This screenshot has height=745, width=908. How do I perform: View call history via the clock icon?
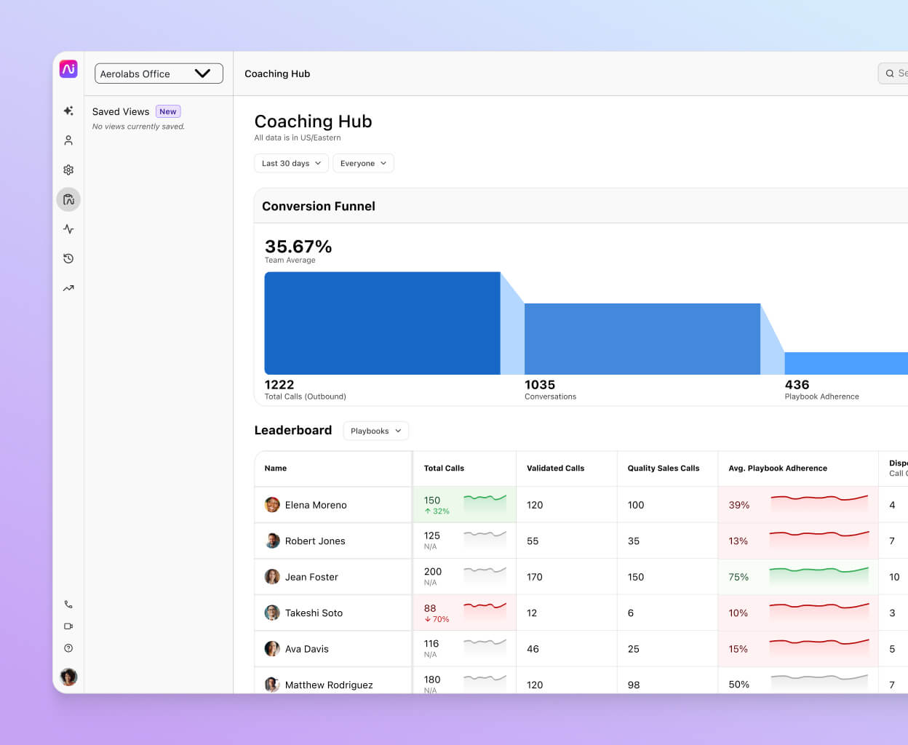click(x=68, y=258)
